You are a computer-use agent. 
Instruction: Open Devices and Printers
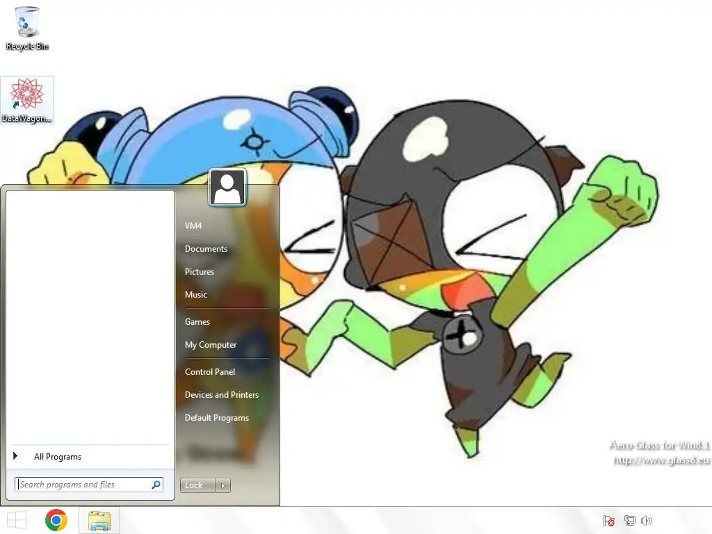click(222, 395)
